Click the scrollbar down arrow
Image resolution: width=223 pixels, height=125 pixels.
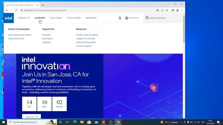click(x=184, y=117)
